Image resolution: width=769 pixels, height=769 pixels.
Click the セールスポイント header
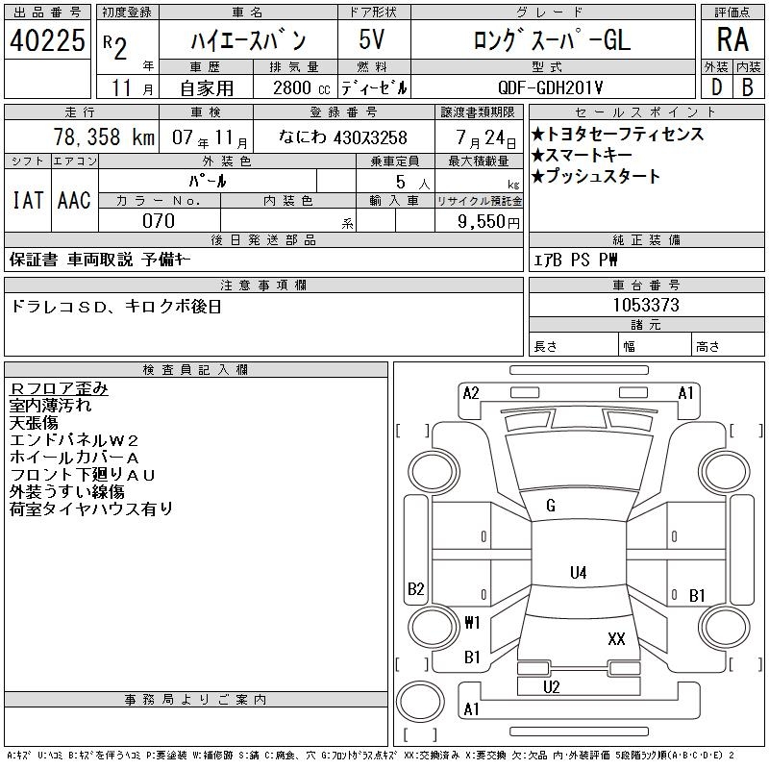tap(646, 112)
